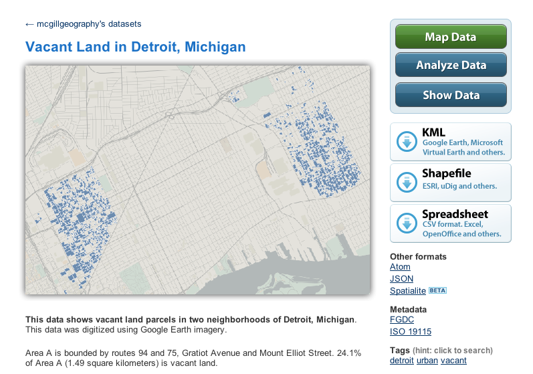Click the BETA badge next to Spatialite
The image size is (533, 374).
tap(437, 290)
